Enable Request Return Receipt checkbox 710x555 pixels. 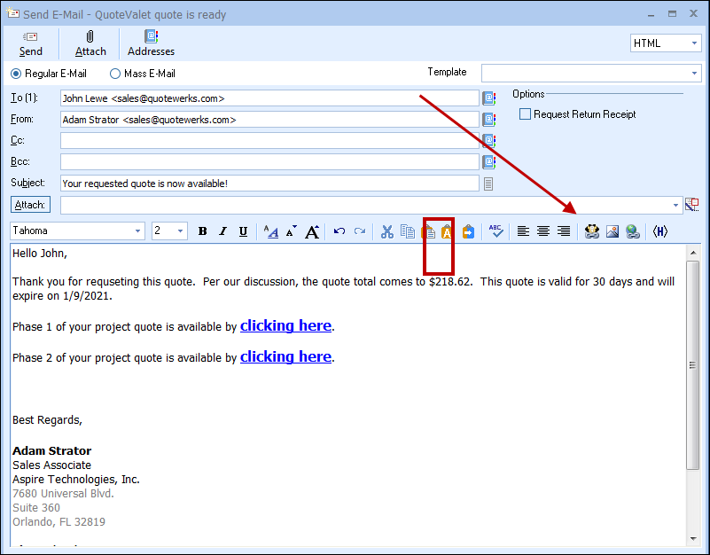(526, 114)
